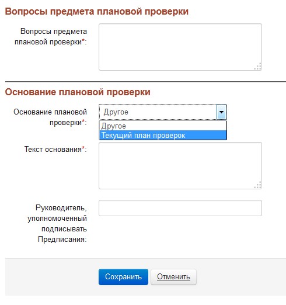Viewport: 286px width, 305px height.
Task: Click the 'Руководитель, уполномоченный подписывать Предписания' label
Action: [57, 224]
